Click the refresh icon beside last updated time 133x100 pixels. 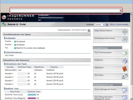(89, 30)
